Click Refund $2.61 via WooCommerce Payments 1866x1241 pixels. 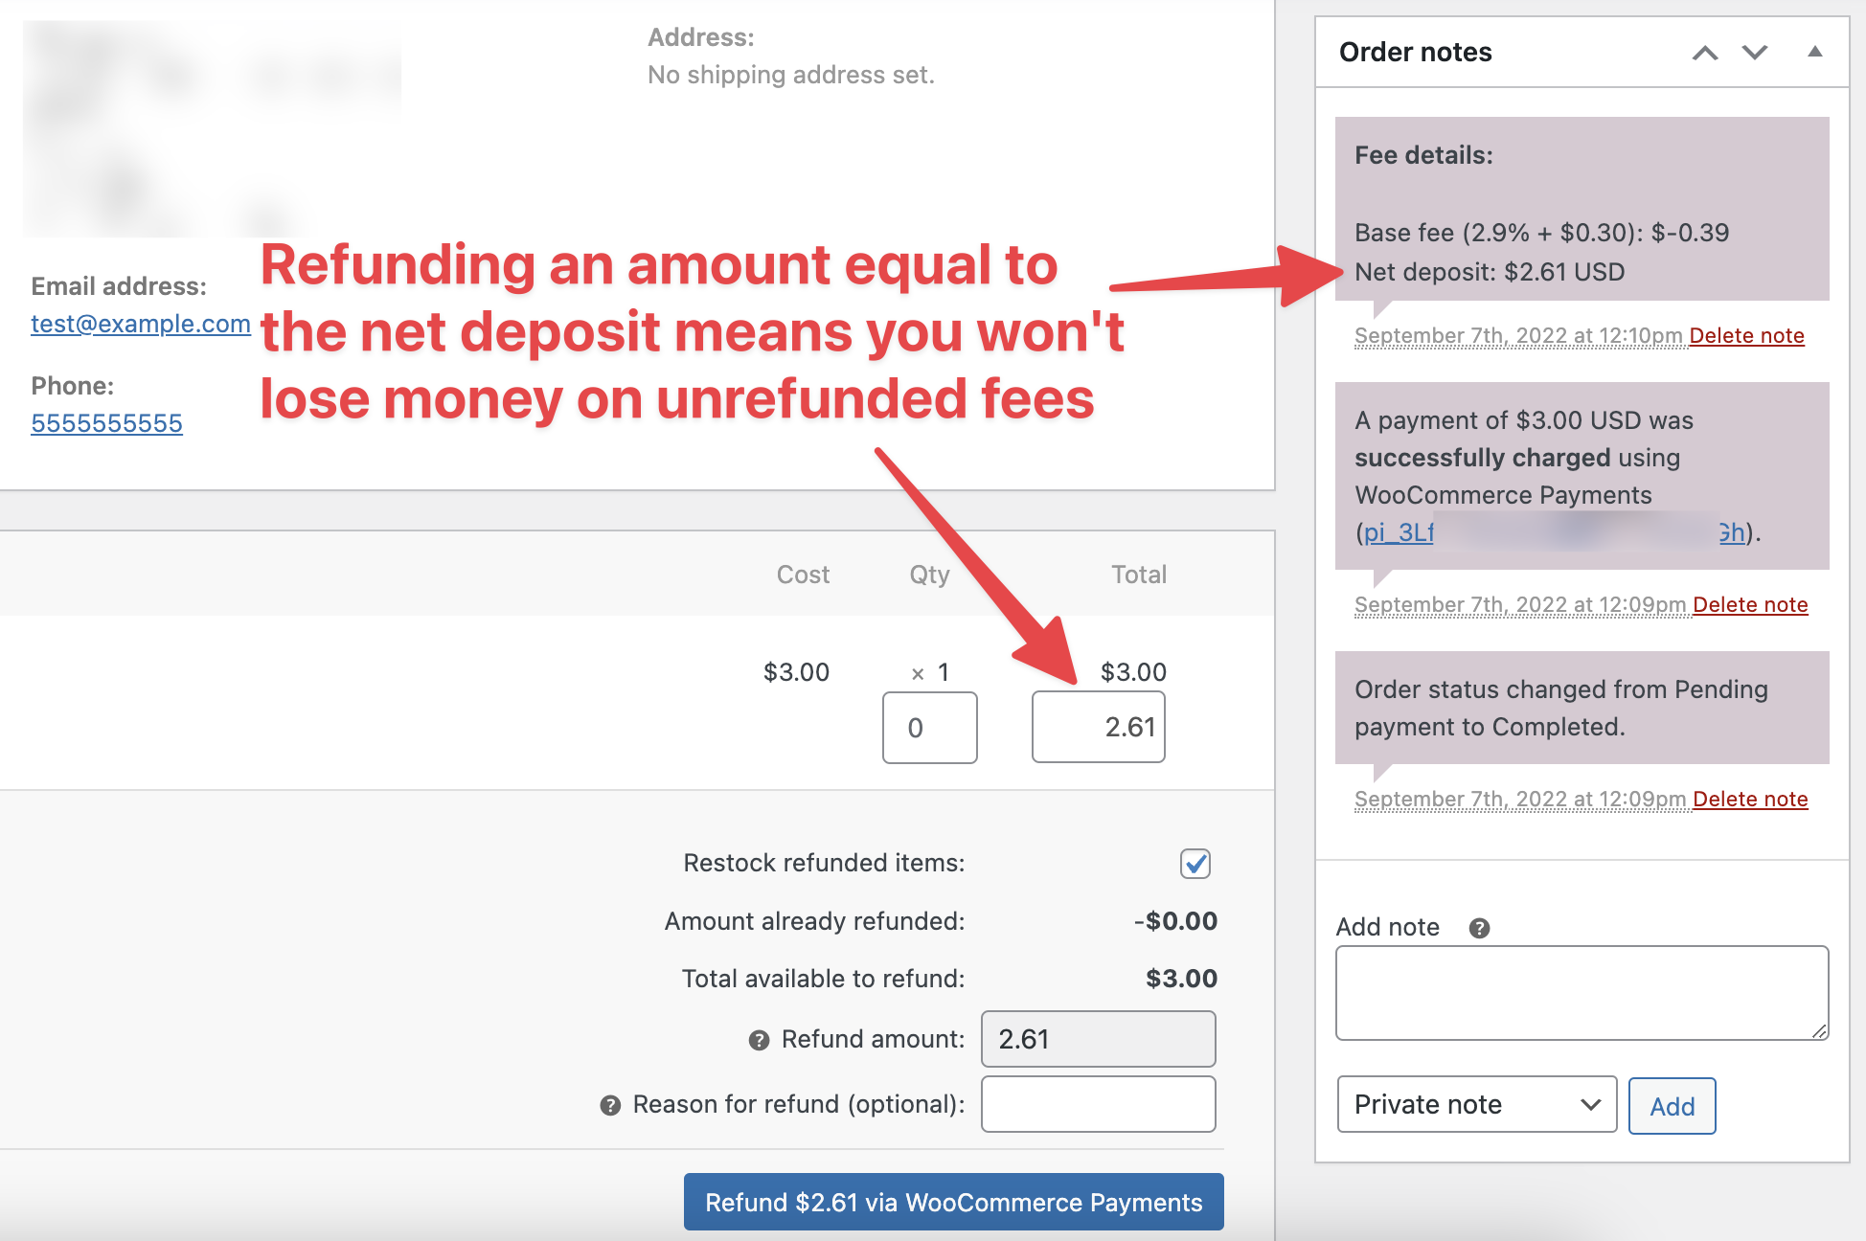point(953,1202)
